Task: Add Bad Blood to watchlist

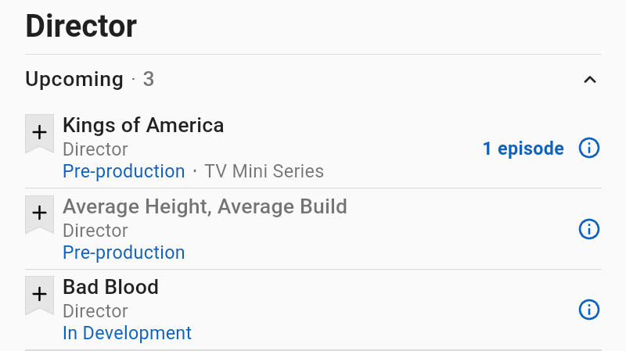Action: point(39,294)
